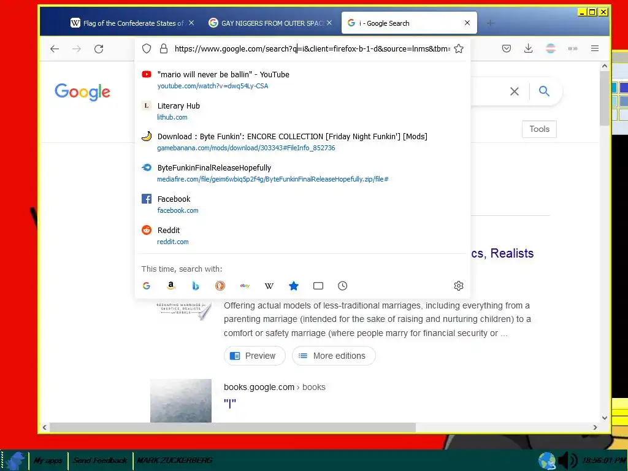Click the taskbar clock showing 18:56
Screen dimensions: 628x471
pos(604,461)
